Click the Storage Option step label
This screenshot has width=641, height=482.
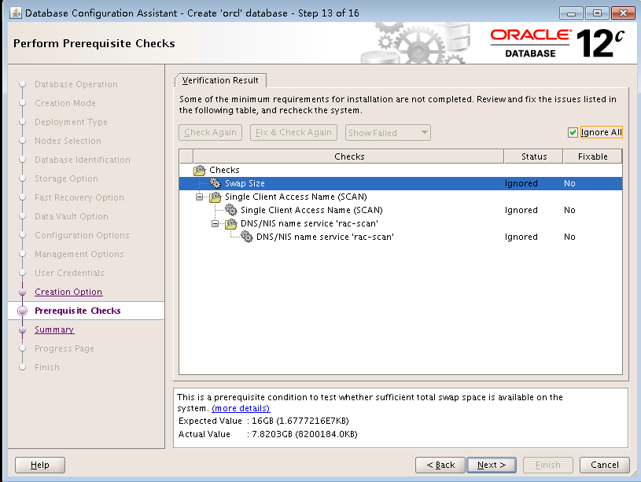[66, 178]
